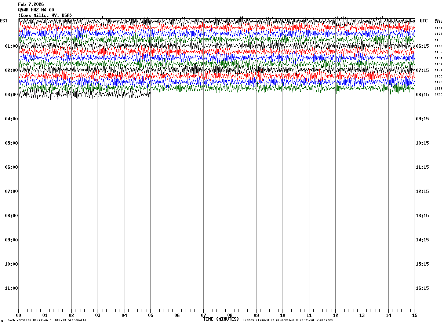
Task: Click the x-axis minute label '05'
Action: pos(150,315)
